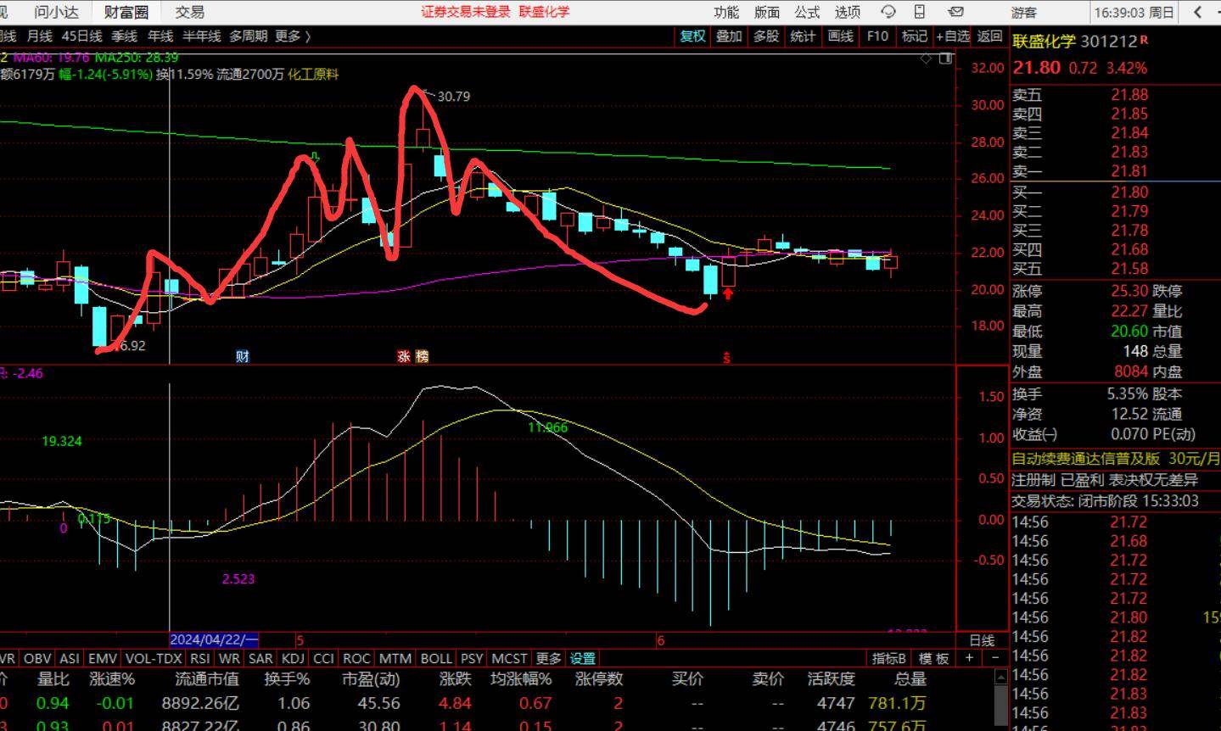Viewport: 1221px width, 731px height.
Task: Open the mobile phone icon in top bar
Action: pos(920,12)
